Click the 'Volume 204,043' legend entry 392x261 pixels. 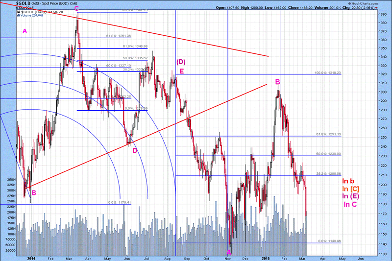pyautogui.click(x=32, y=16)
